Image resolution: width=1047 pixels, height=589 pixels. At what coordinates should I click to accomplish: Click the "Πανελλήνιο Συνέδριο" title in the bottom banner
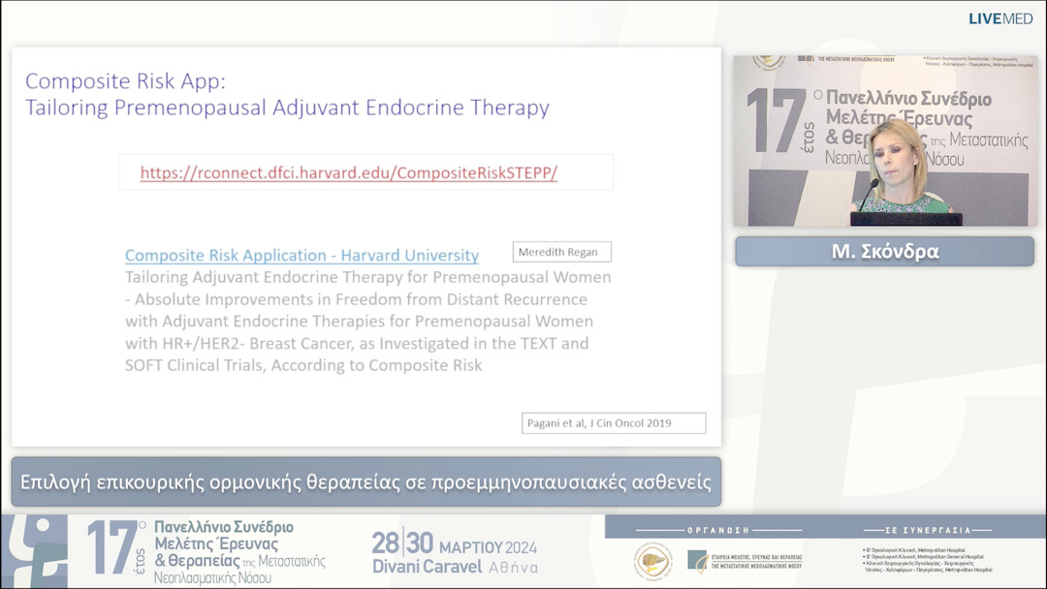tap(224, 527)
